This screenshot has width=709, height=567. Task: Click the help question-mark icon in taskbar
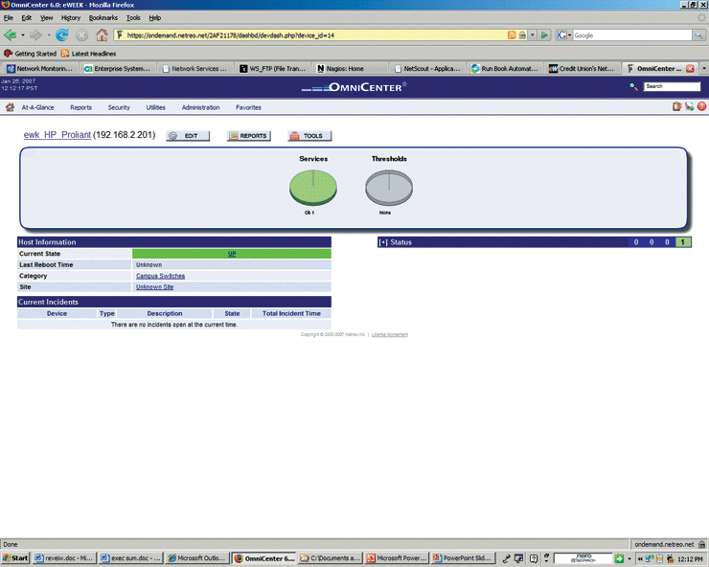pyautogui.click(x=534, y=558)
